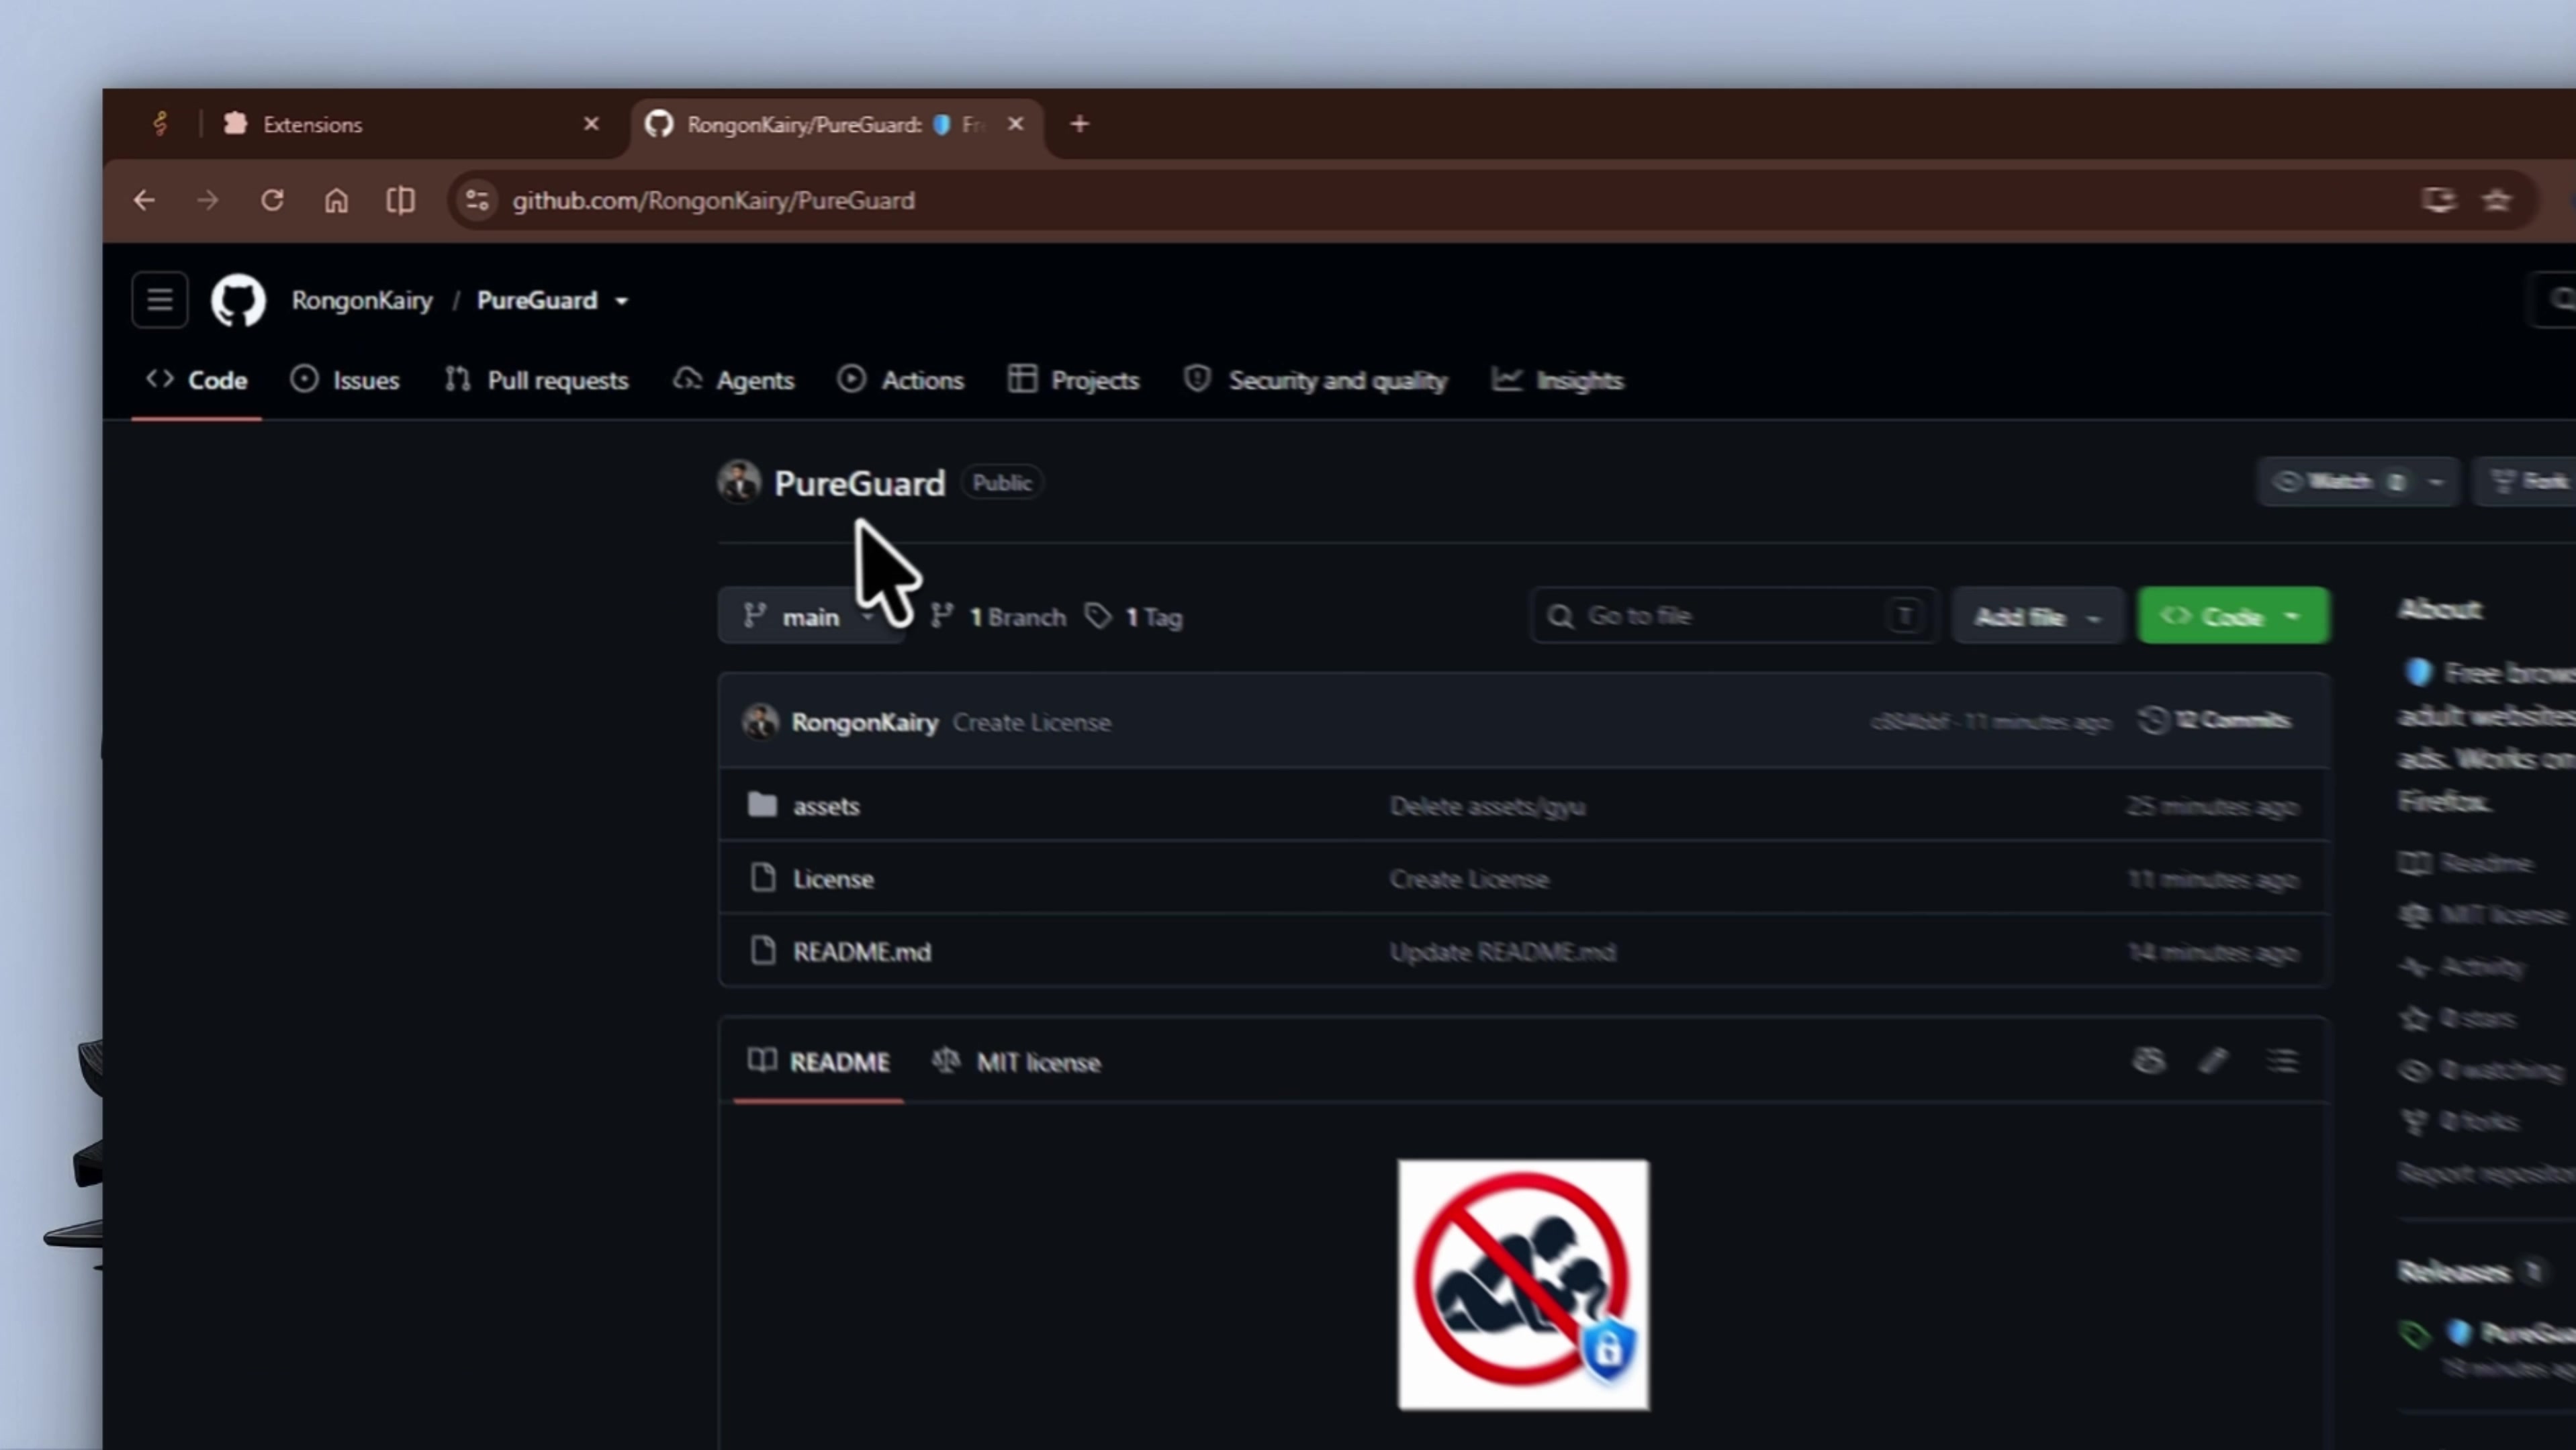This screenshot has height=1450, width=2576.
Task: Focus the Go to file search field
Action: tap(1734, 616)
